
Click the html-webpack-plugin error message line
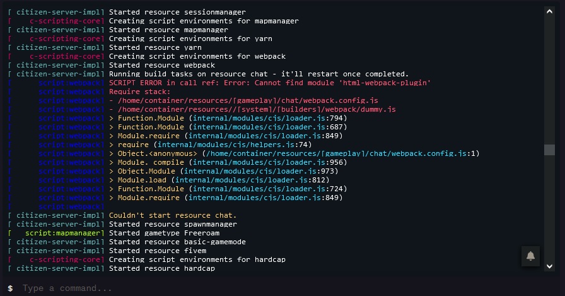[x=270, y=83]
